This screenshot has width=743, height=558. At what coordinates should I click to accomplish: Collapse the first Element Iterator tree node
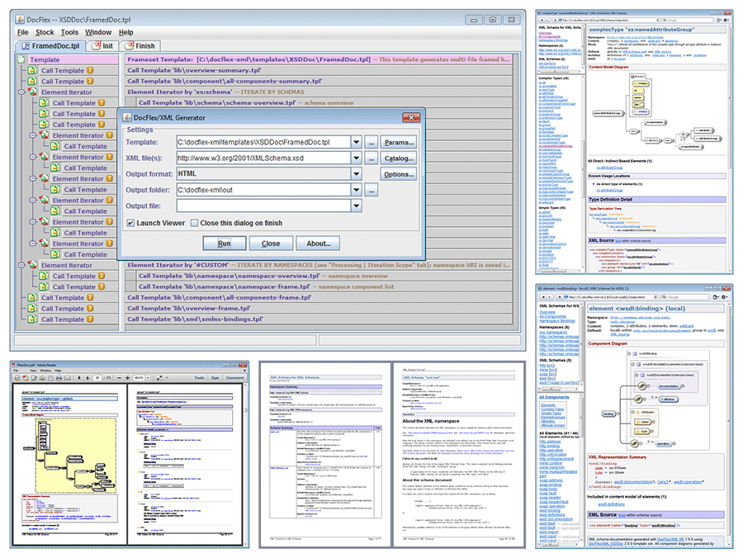(x=23, y=92)
